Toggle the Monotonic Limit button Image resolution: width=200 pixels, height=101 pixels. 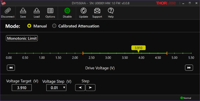click(22, 38)
